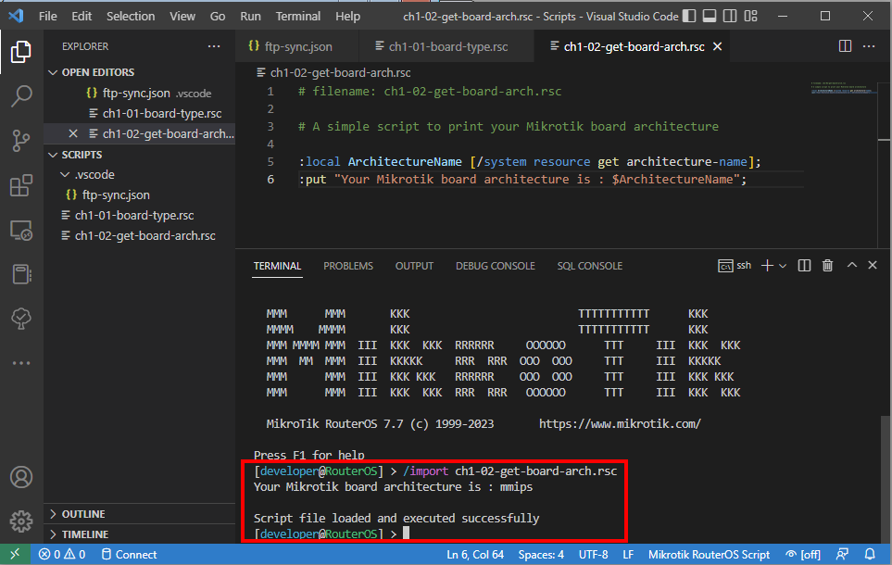Split the editor to the right
The width and height of the screenshot is (892, 565).
click(x=845, y=46)
